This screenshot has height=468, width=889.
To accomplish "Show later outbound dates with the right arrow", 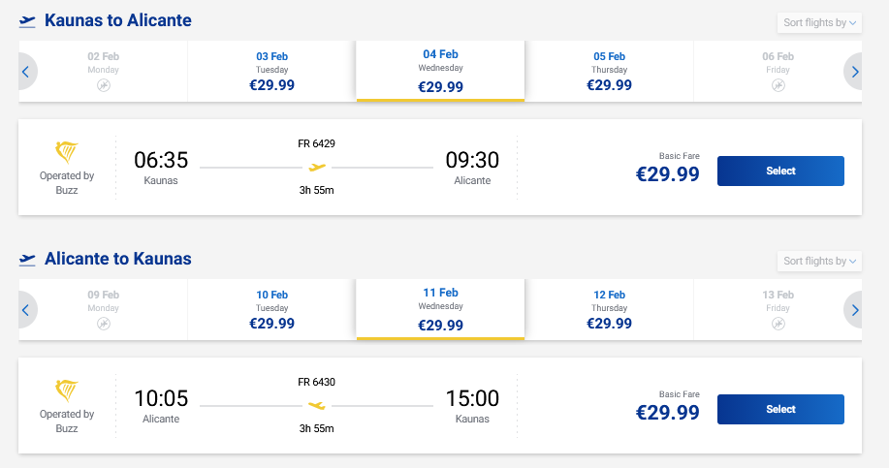I will [854, 71].
